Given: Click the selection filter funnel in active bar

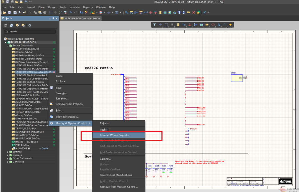Looking at the screenshot, I should tap(154, 25).
